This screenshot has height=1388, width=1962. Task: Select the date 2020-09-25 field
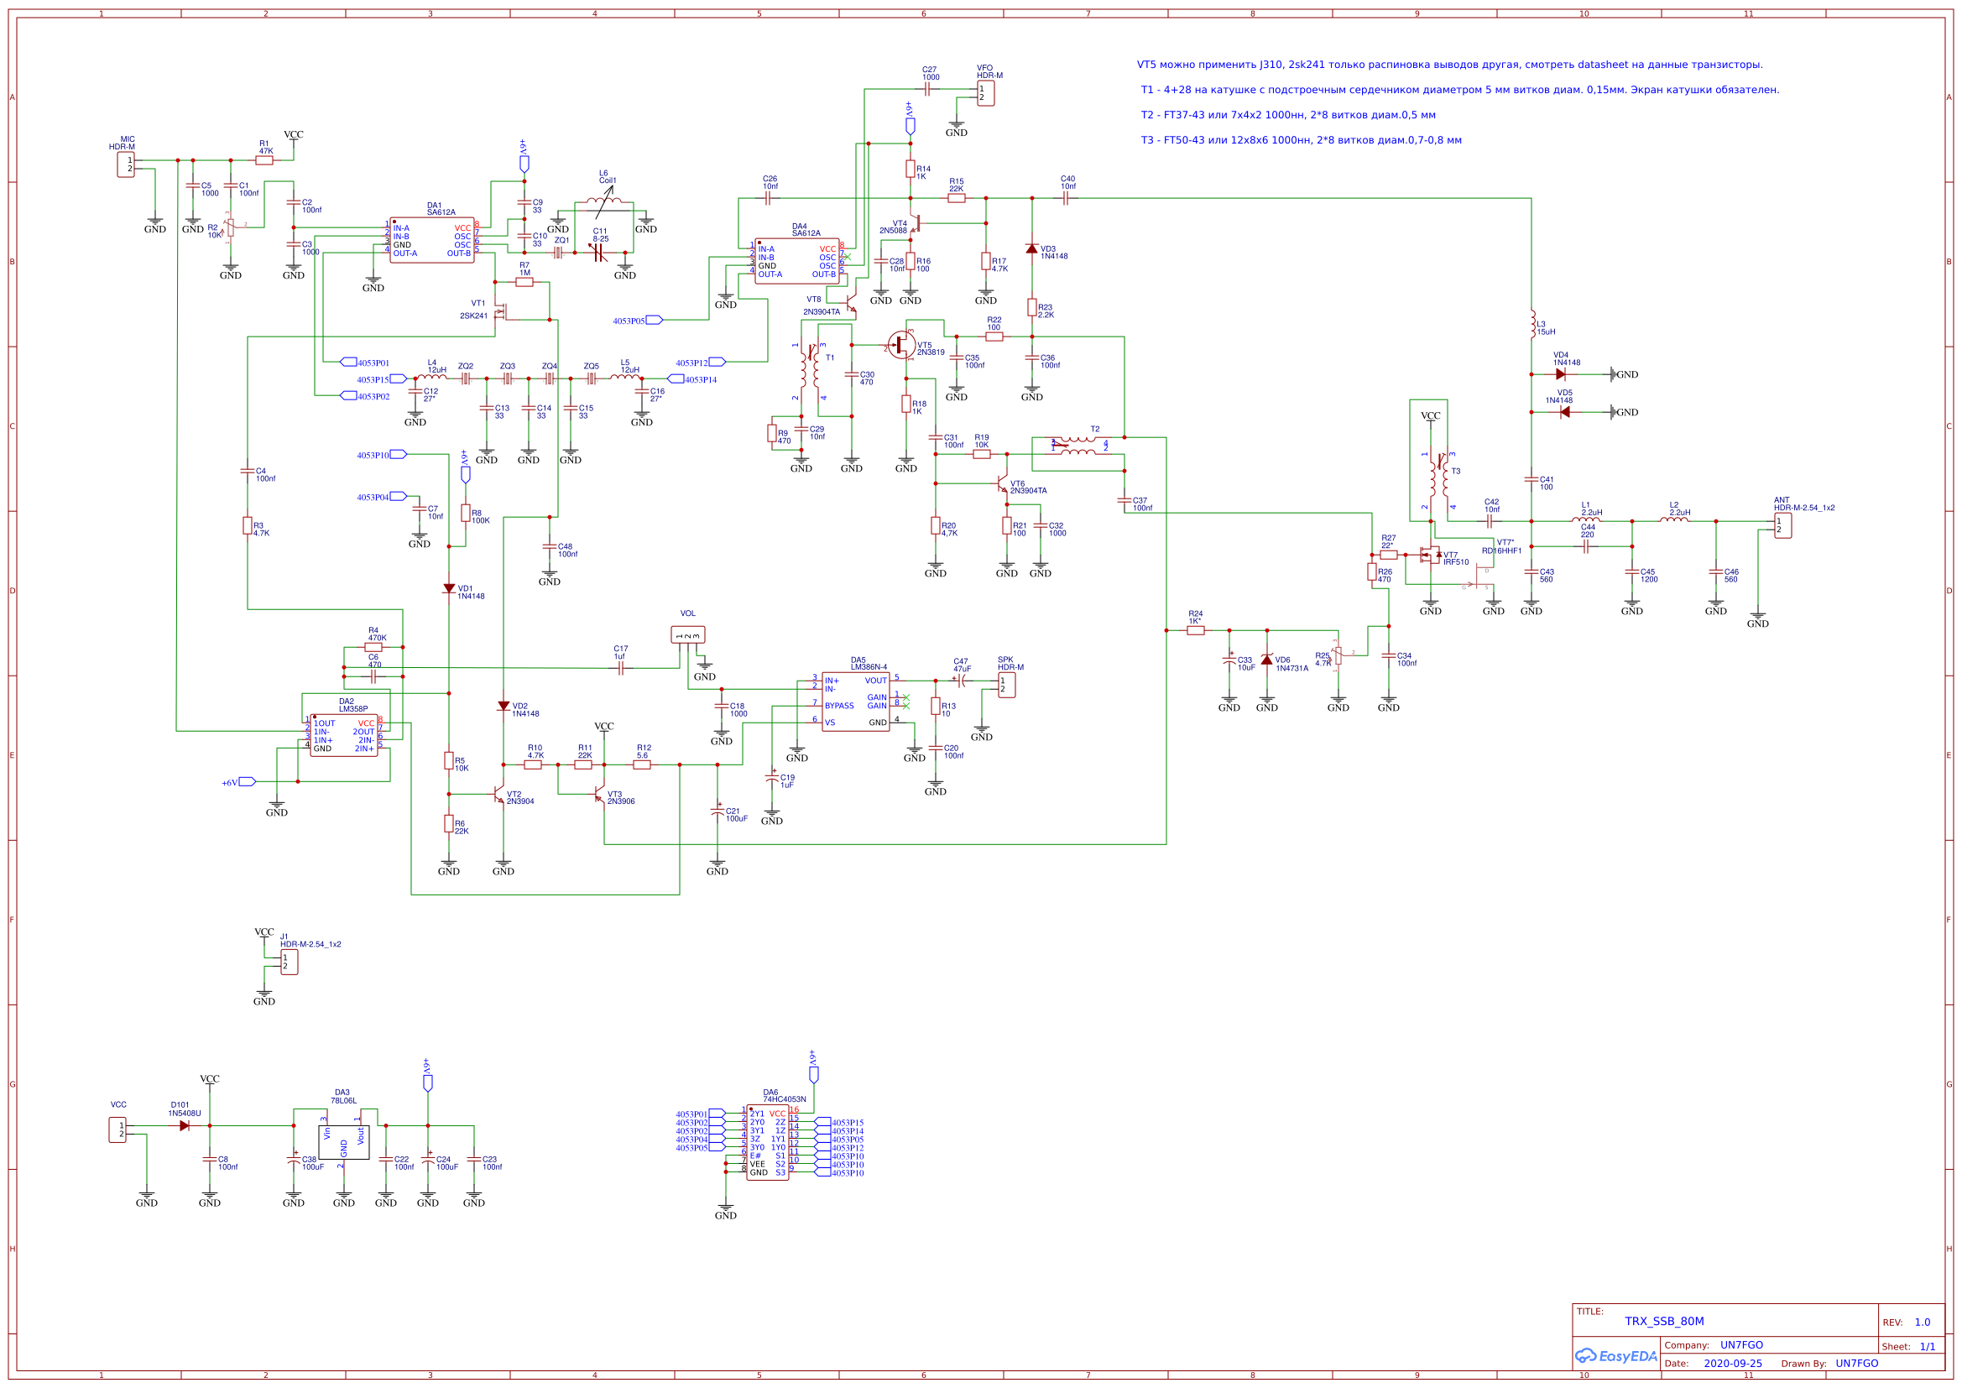[1732, 1364]
